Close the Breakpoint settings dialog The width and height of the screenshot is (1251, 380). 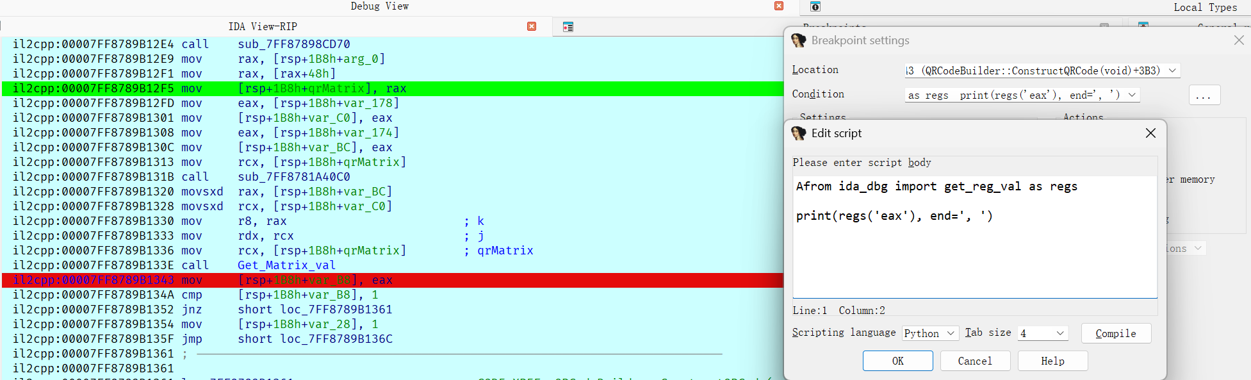pos(1239,40)
